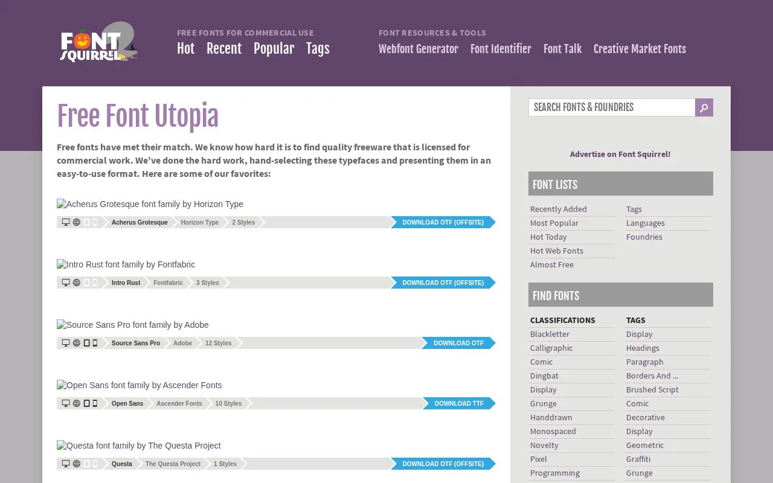Open Questa font preview image
The height and width of the screenshot is (483, 773).
coord(139,446)
